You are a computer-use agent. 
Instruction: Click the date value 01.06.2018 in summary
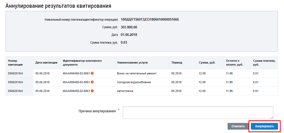tap(129, 35)
